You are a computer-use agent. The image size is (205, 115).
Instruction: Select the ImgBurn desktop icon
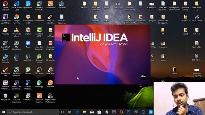click(x=28, y=31)
